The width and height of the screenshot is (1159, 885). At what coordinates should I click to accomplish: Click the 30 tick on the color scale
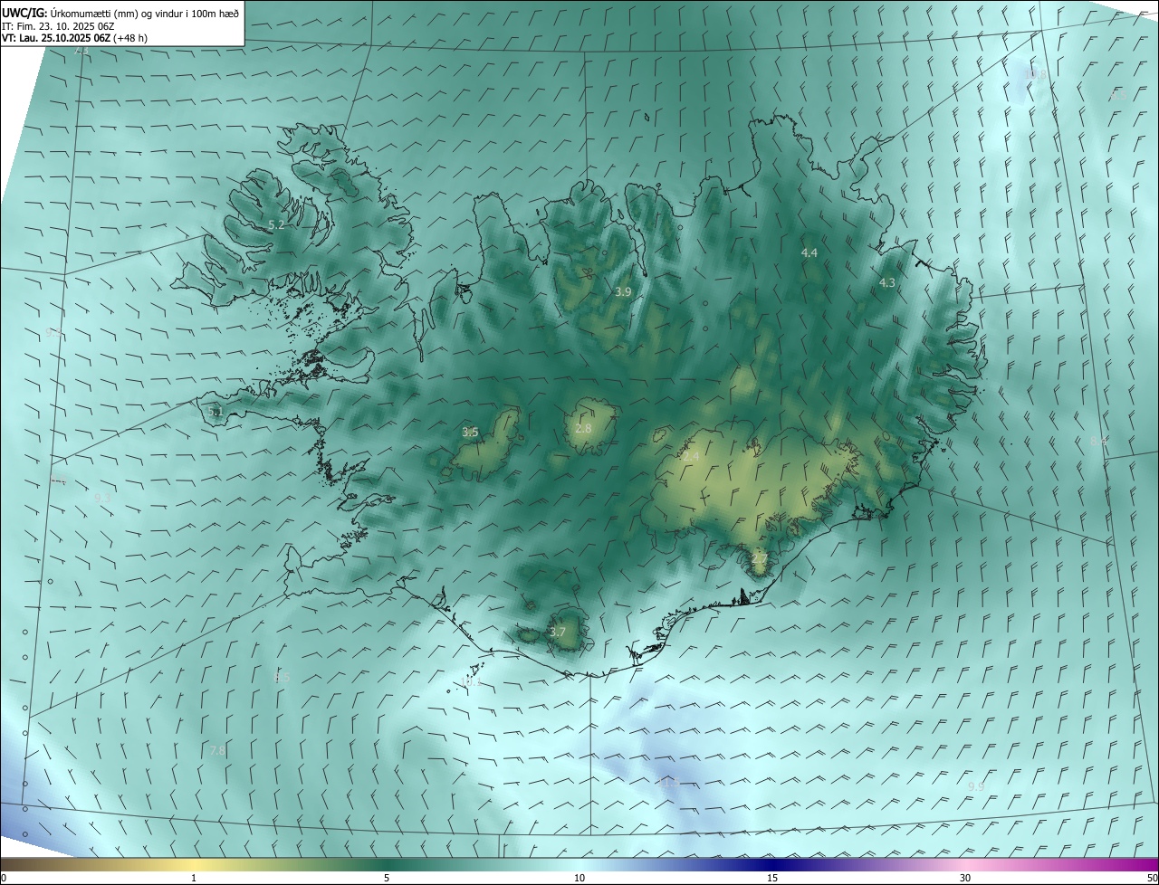point(965,878)
